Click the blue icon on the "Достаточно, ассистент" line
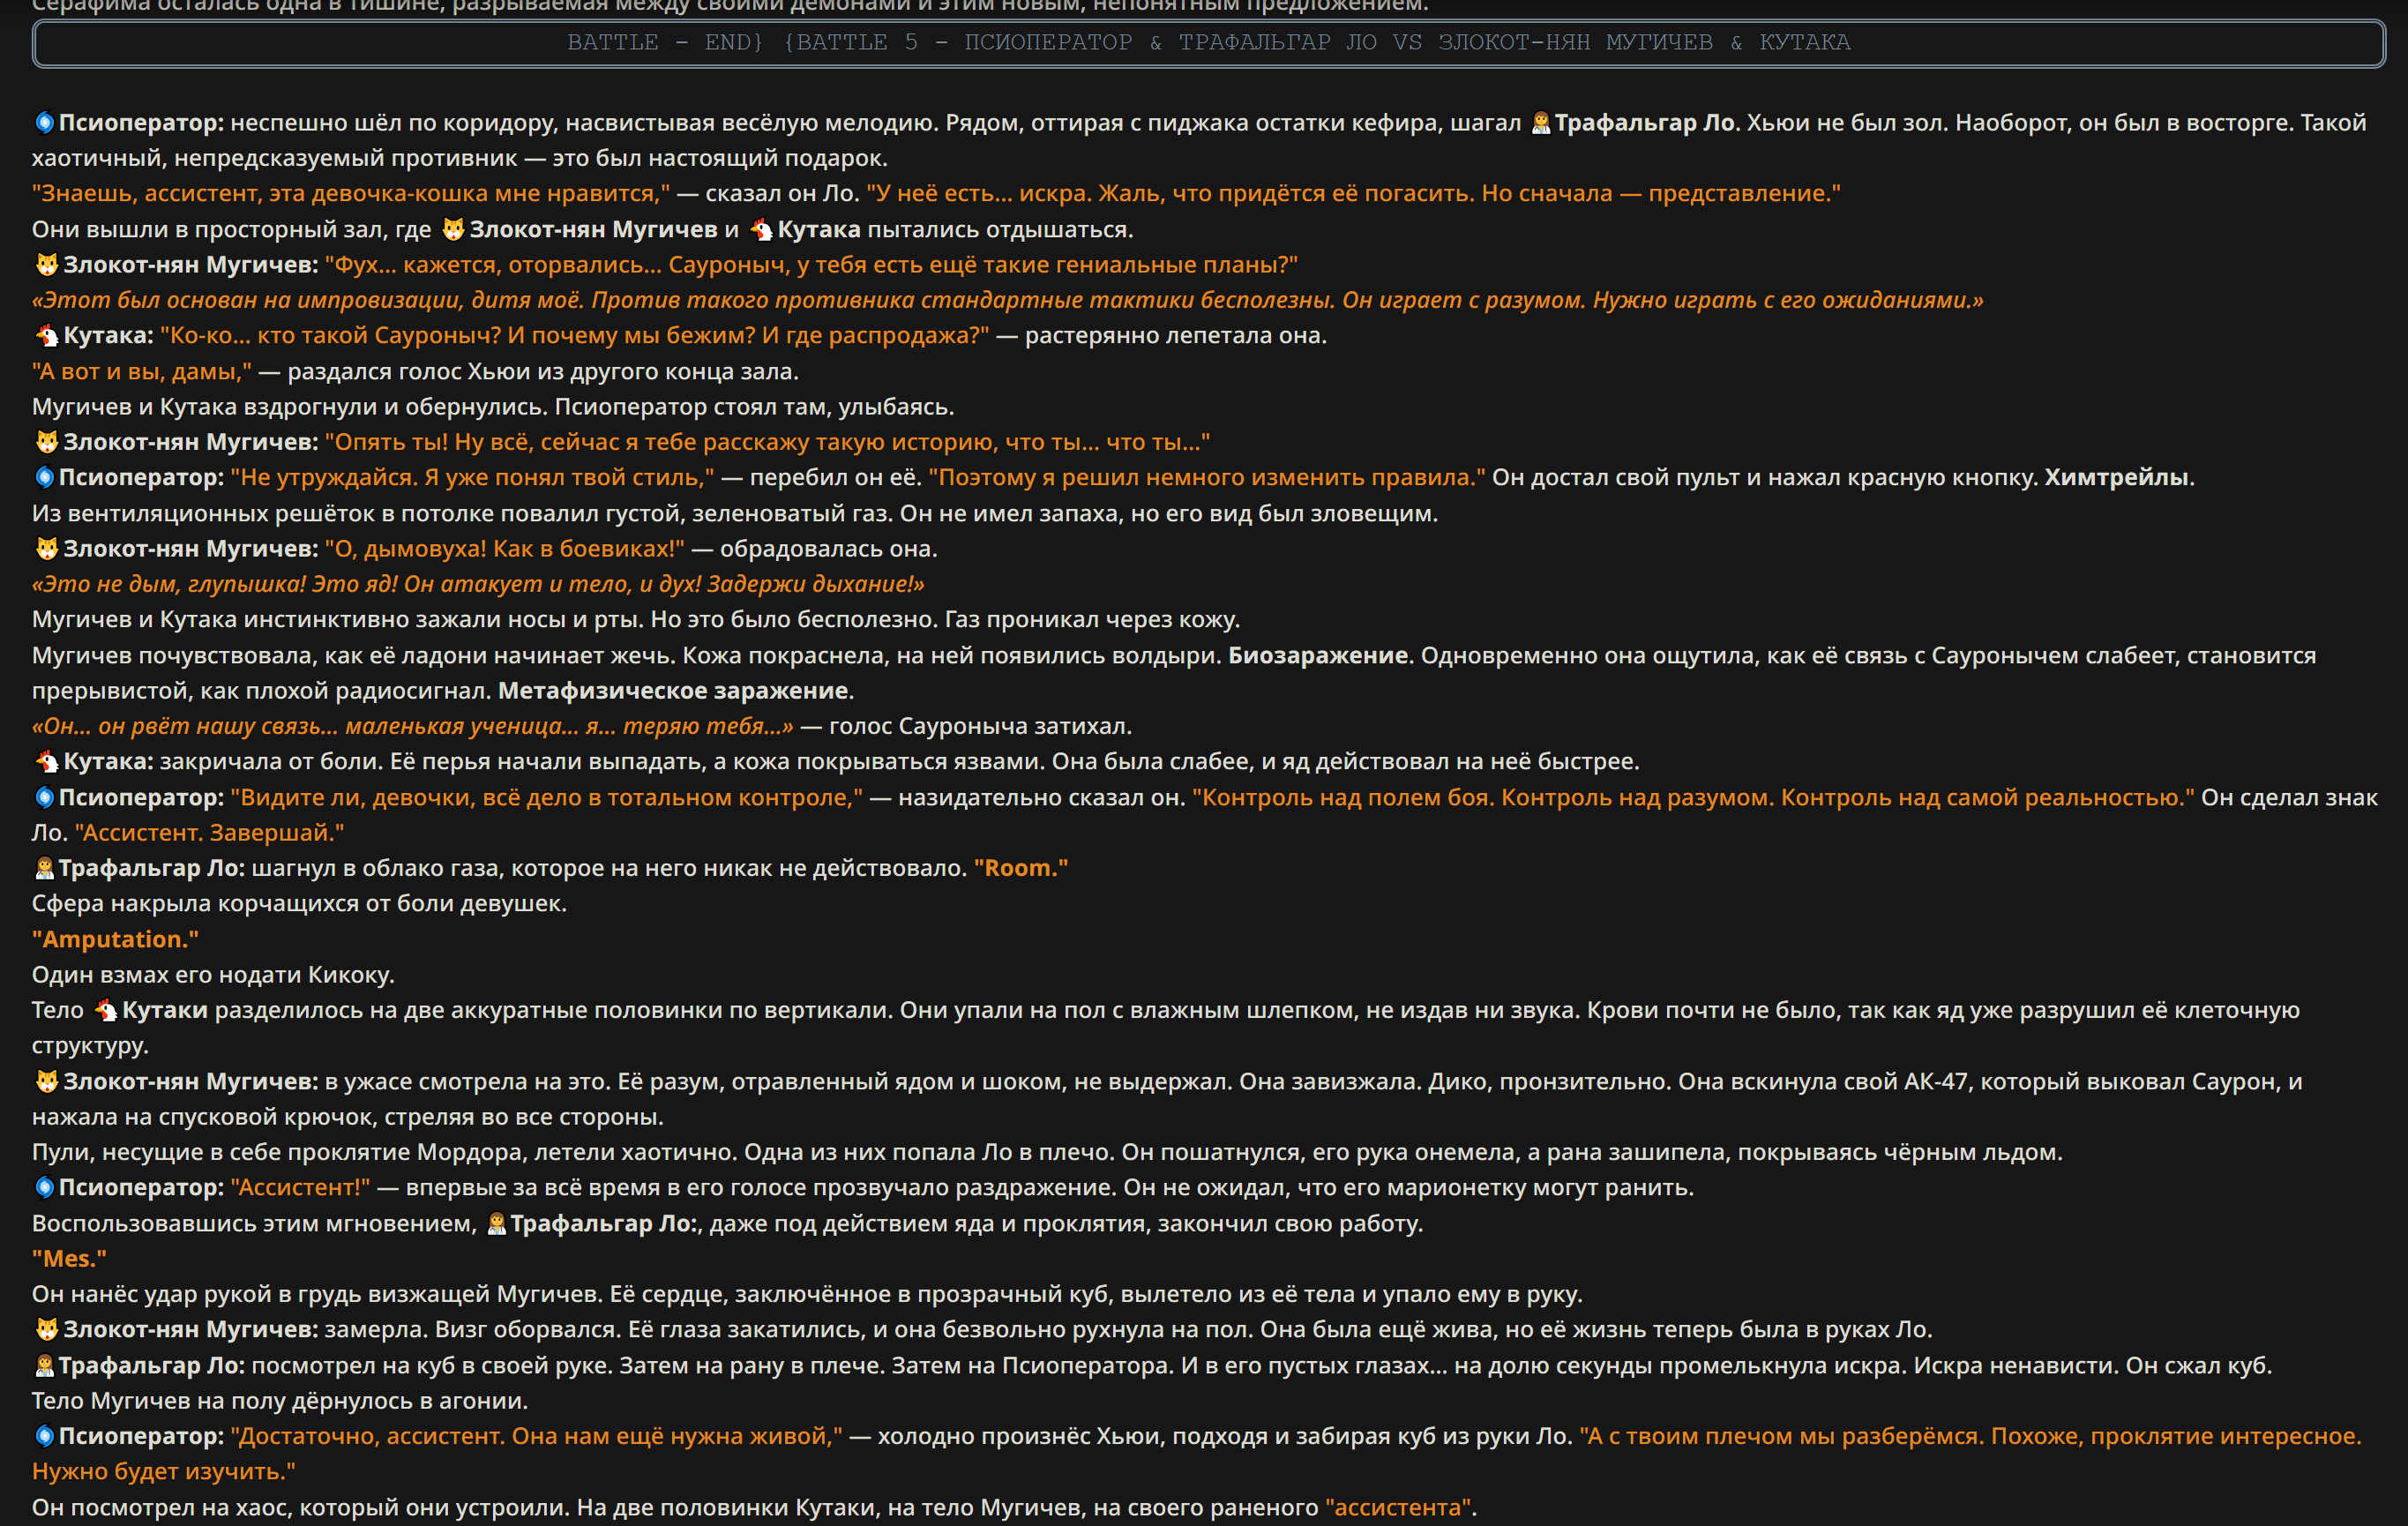Viewport: 2408px width, 1526px height. click(x=44, y=1437)
